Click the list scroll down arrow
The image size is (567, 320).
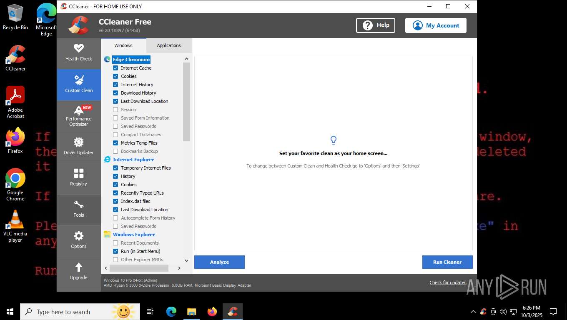186,260
